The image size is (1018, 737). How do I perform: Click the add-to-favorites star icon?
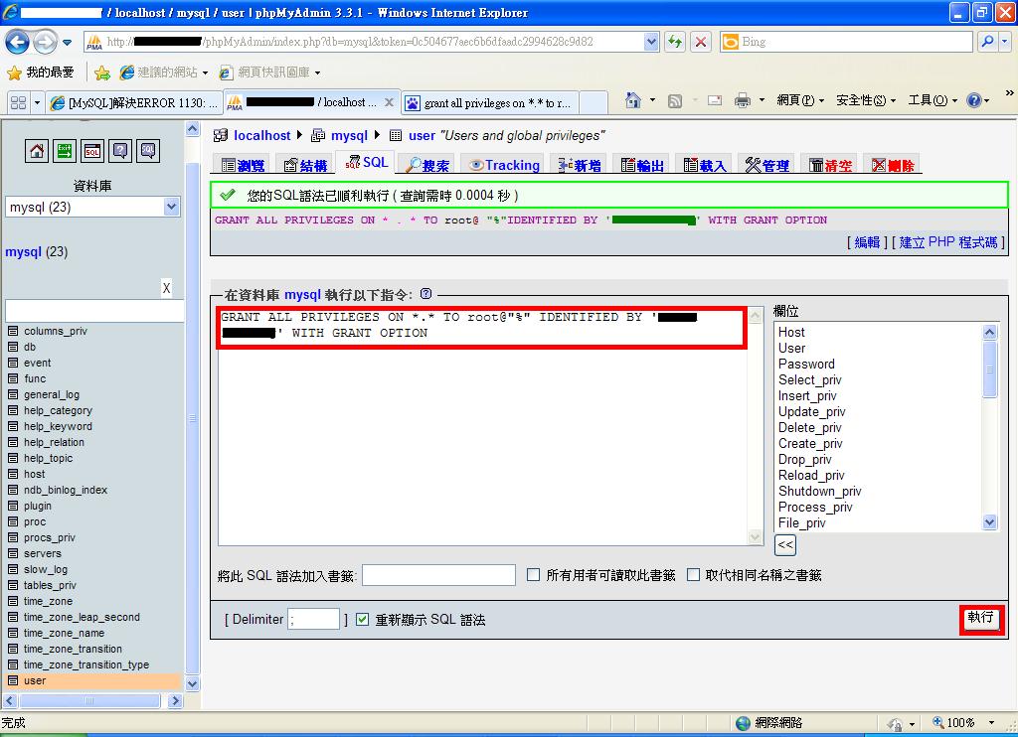point(102,73)
